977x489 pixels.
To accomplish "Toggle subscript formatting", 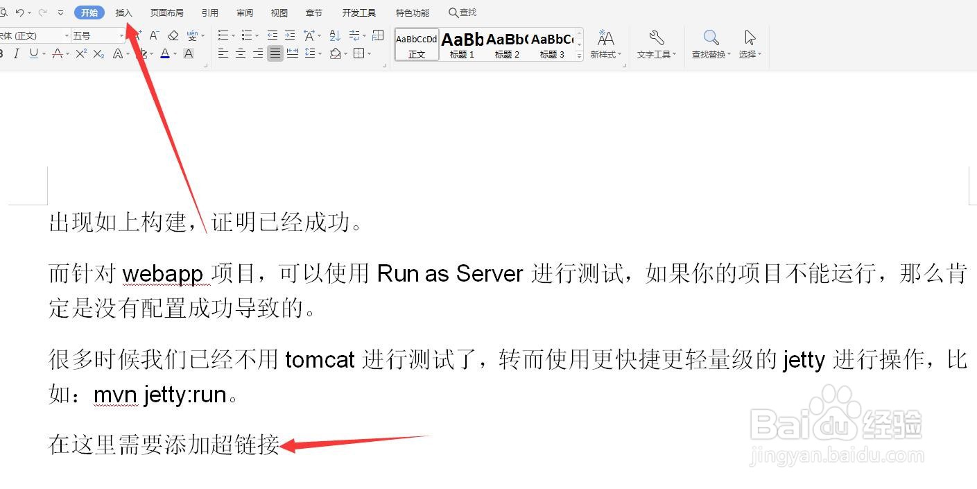I will tap(99, 53).
